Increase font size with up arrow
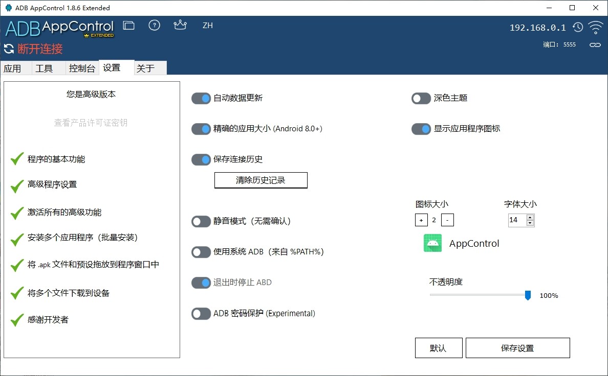The height and width of the screenshot is (376, 608). pyautogui.click(x=530, y=217)
